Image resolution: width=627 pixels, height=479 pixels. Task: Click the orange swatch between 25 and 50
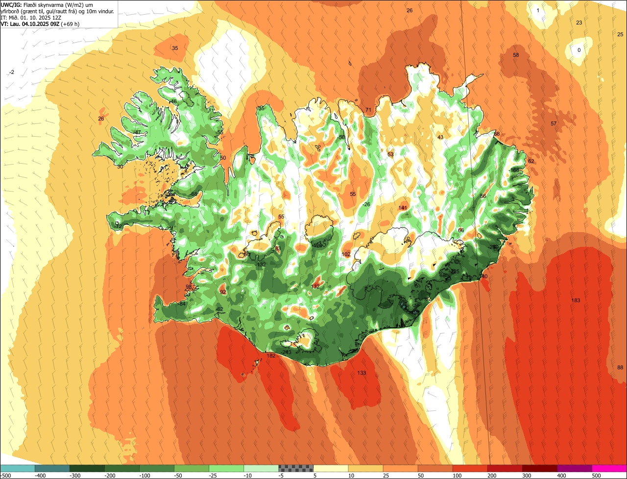pyautogui.click(x=400, y=468)
